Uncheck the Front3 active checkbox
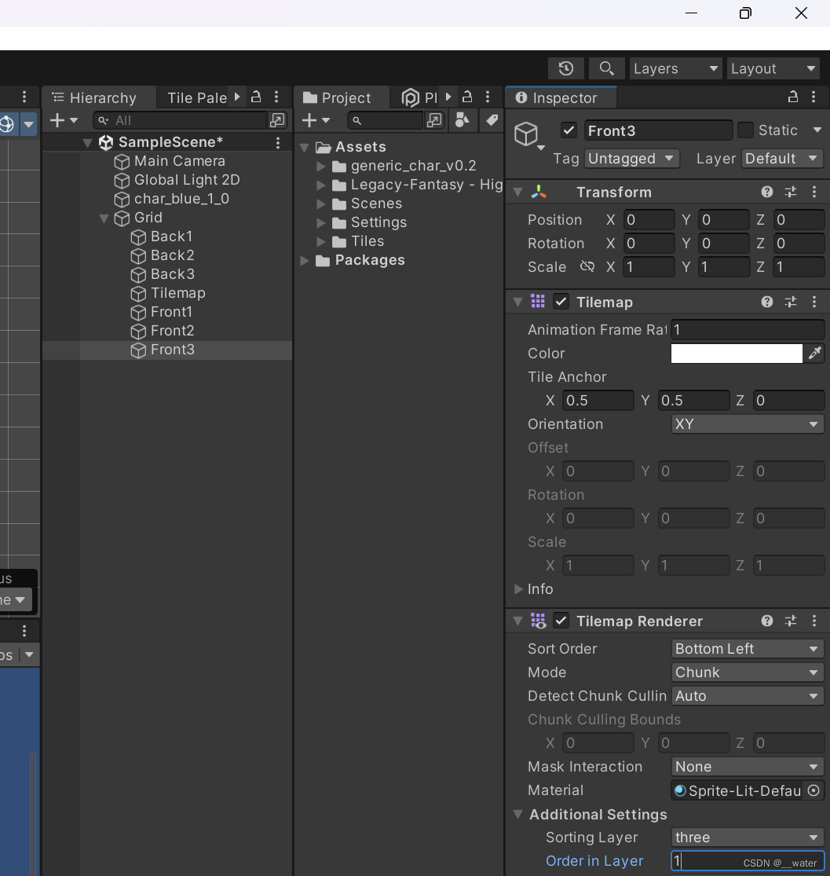Screen dimensions: 830x876 (x=569, y=130)
